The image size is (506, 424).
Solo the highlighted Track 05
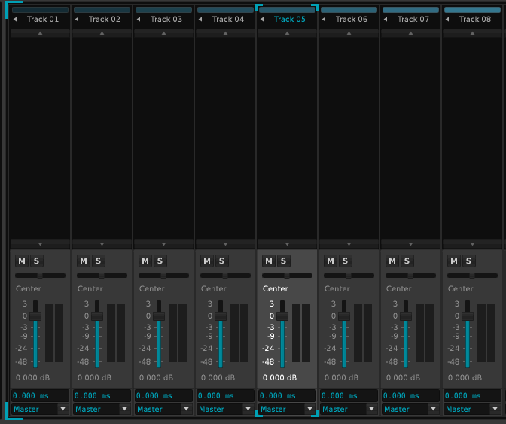click(x=284, y=261)
